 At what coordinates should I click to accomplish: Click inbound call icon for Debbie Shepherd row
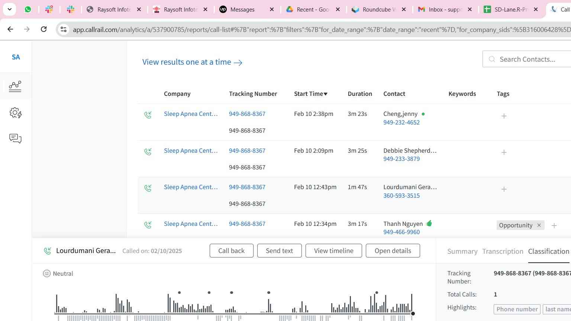(148, 152)
